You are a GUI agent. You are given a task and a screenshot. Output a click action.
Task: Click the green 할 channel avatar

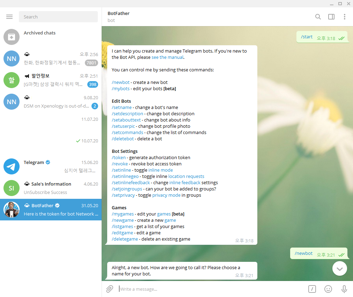[12, 80]
